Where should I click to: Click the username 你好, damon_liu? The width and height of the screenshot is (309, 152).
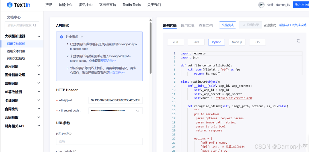click(279, 5)
